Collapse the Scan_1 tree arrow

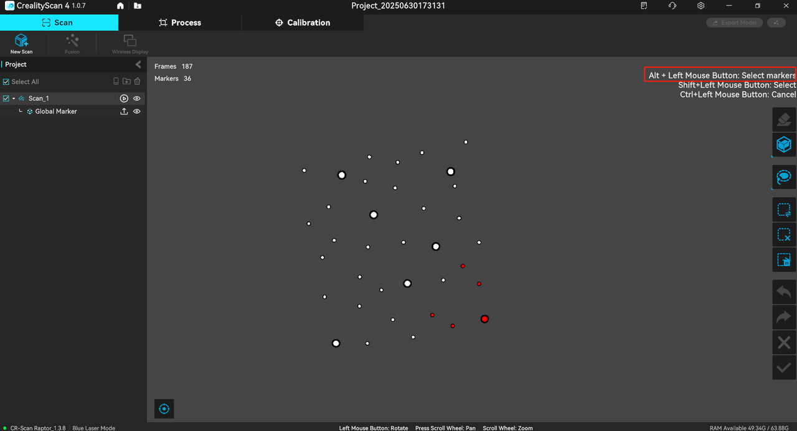click(14, 98)
